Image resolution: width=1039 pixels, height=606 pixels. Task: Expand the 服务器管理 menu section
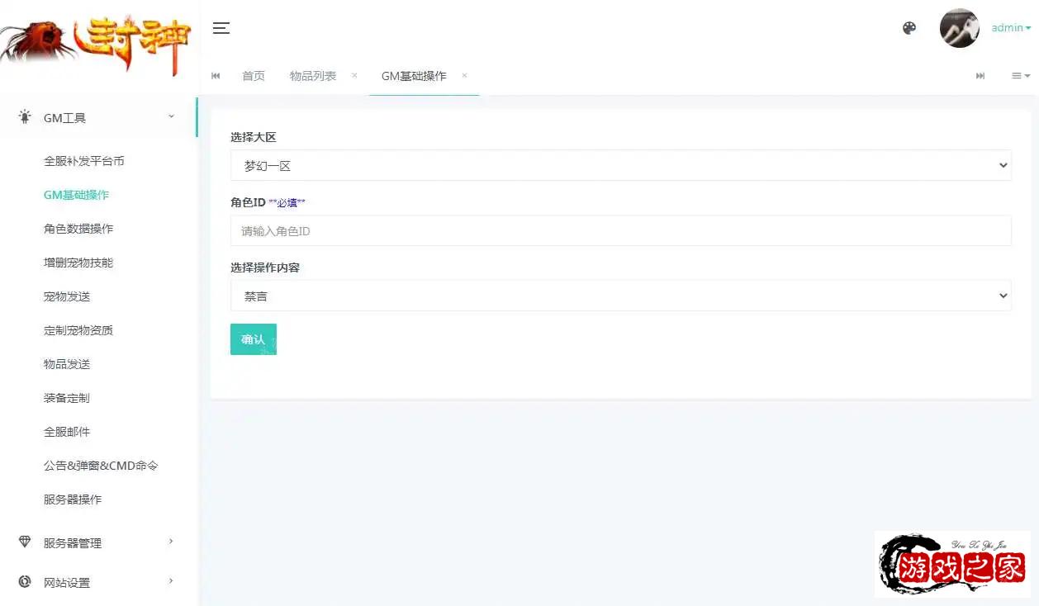tap(99, 543)
